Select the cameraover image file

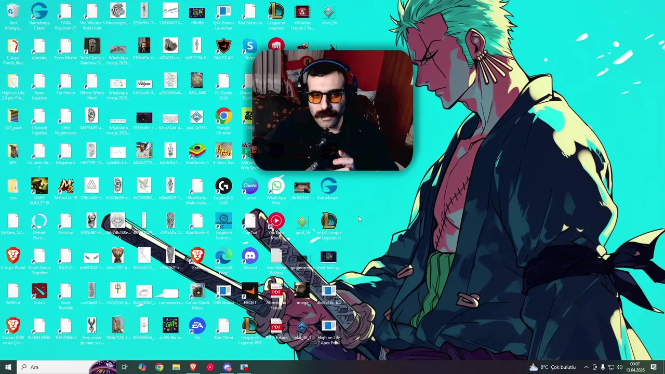170,293
